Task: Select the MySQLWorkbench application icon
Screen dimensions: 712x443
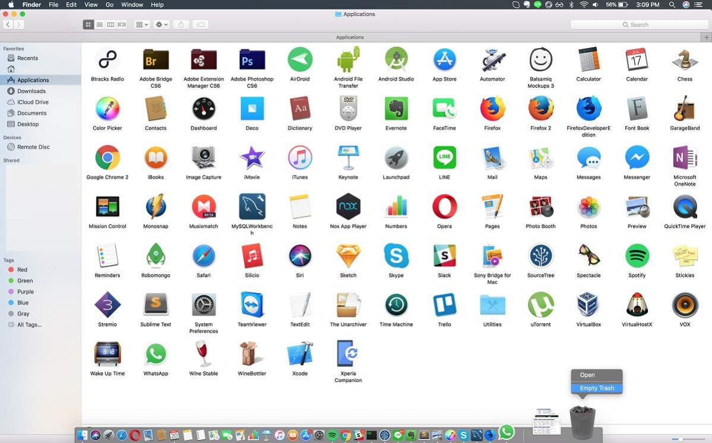Action: click(x=252, y=207)
